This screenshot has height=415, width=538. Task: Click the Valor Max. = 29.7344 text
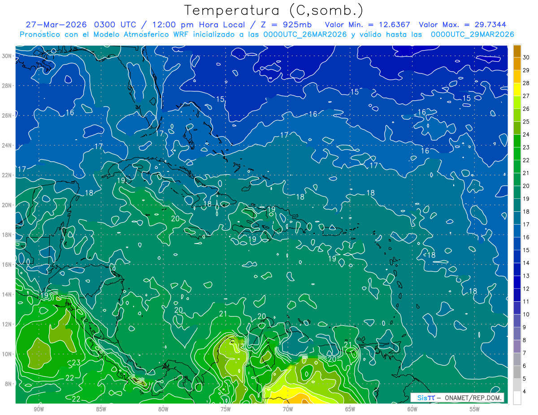coord(463,25)
